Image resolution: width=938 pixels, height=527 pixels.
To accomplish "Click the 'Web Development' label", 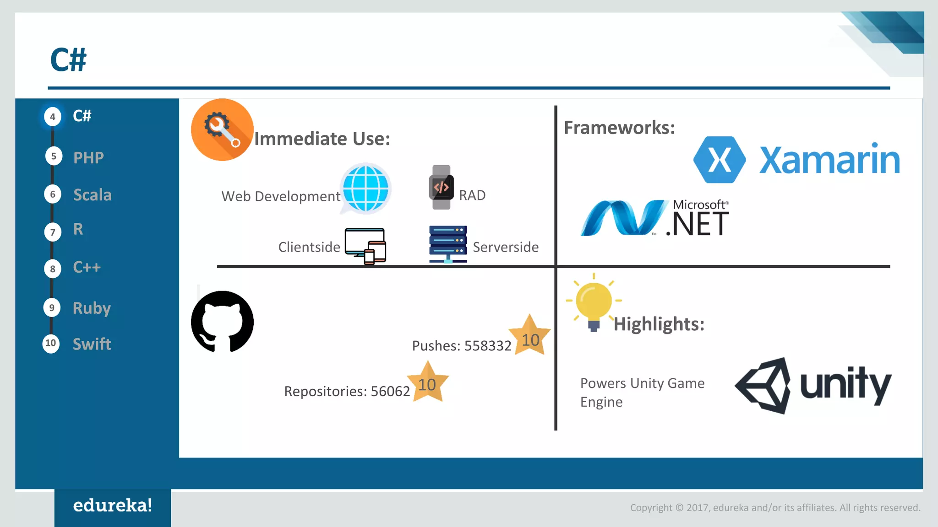I will click(281, 196).
